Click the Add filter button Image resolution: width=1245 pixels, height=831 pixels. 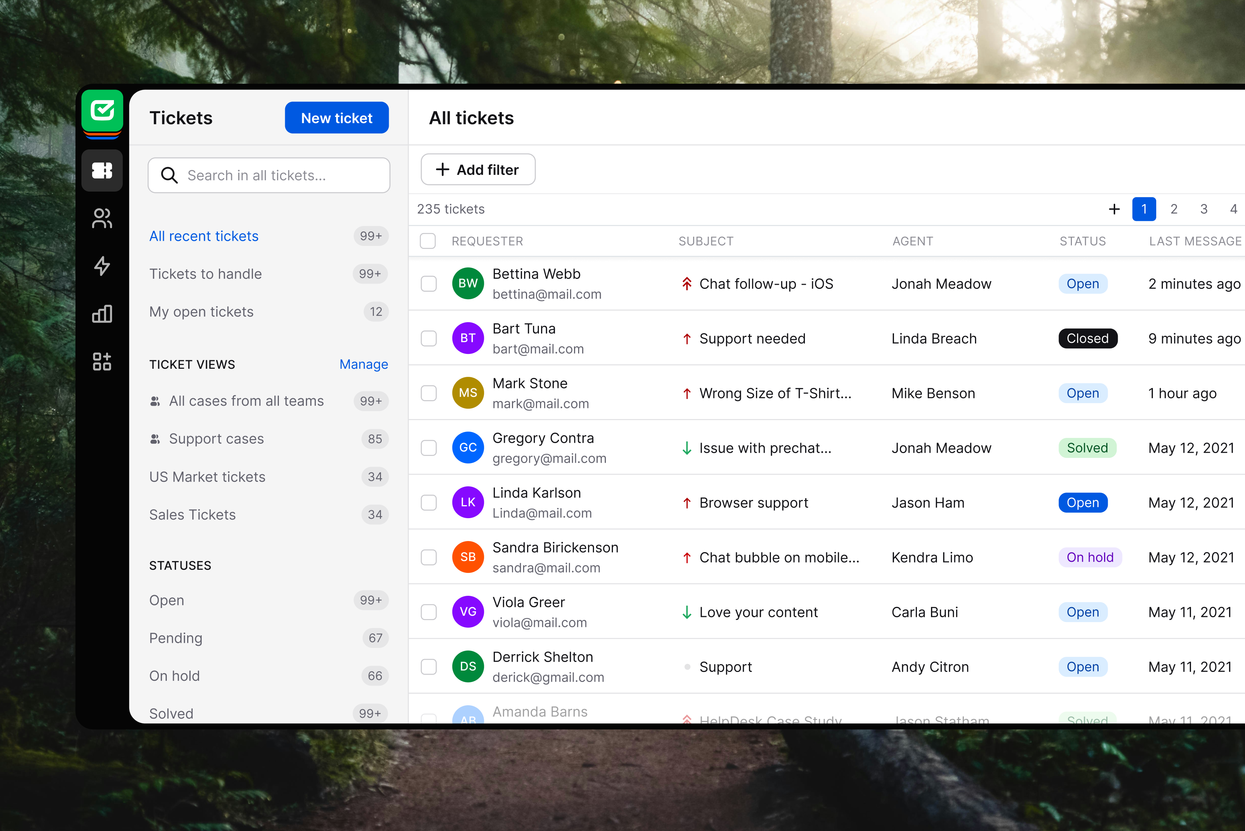pyautogui.click(x=478, y=170)
